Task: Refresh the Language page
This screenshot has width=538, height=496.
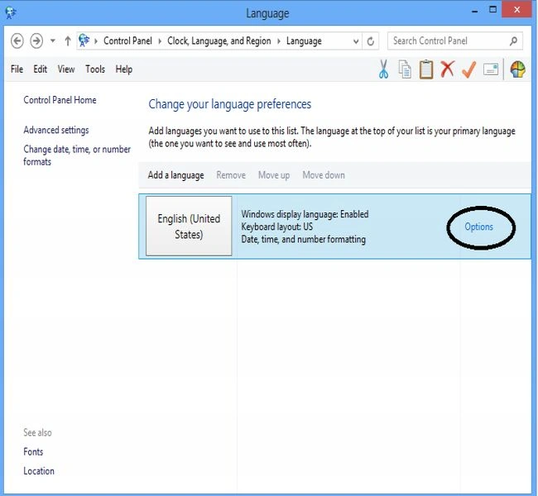Action: click(x=371, y=41)
